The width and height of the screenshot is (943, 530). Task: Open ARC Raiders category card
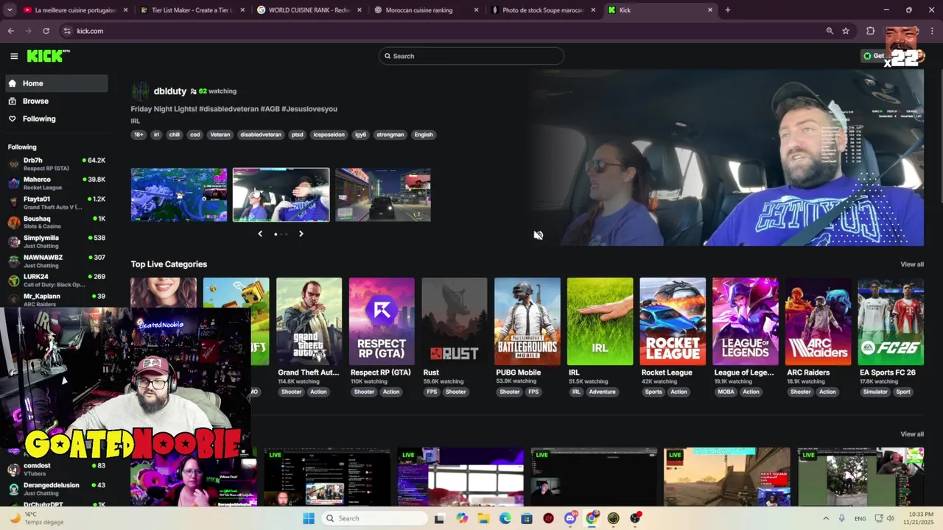818,321
